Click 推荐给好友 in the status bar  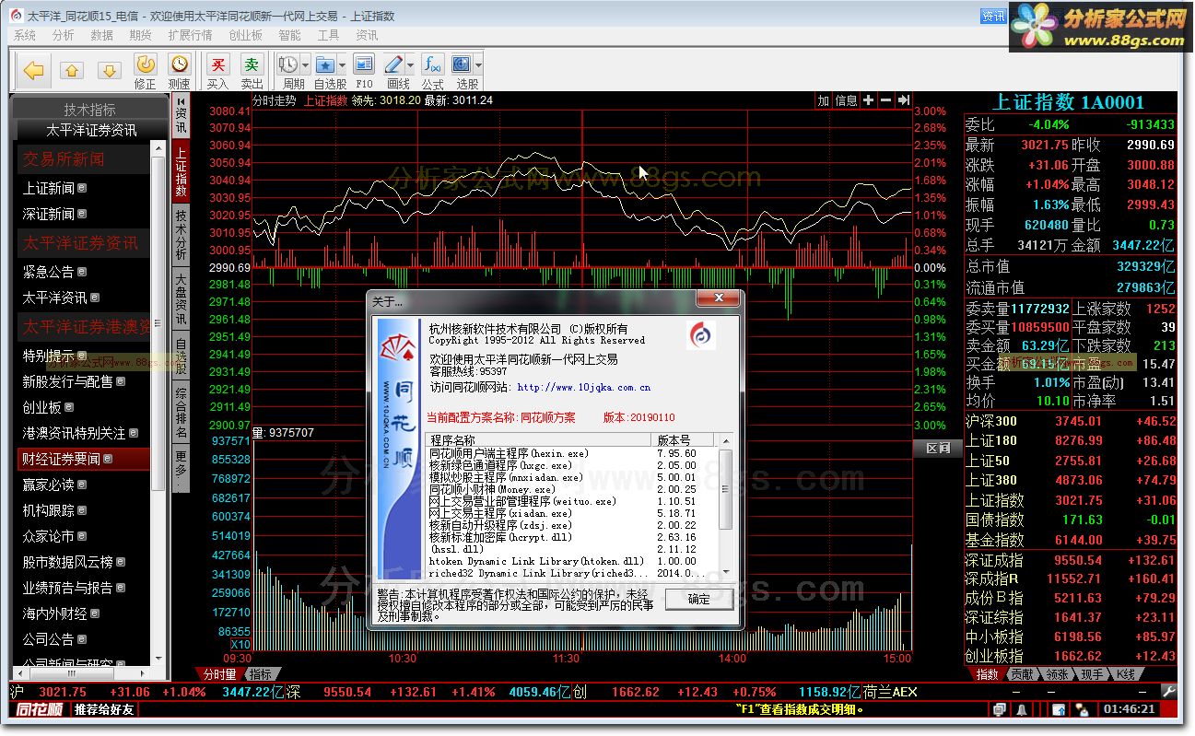[104, 709]
